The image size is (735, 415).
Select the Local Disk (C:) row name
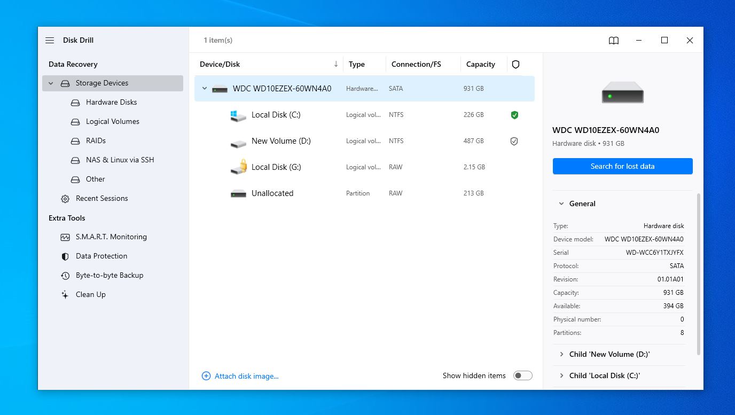276,115
